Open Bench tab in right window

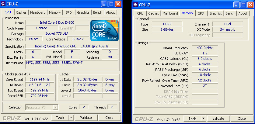tap(230, 13)
